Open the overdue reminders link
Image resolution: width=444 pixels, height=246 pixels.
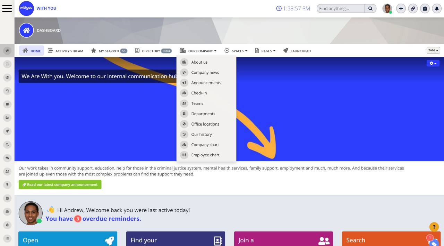coord(94,219)
